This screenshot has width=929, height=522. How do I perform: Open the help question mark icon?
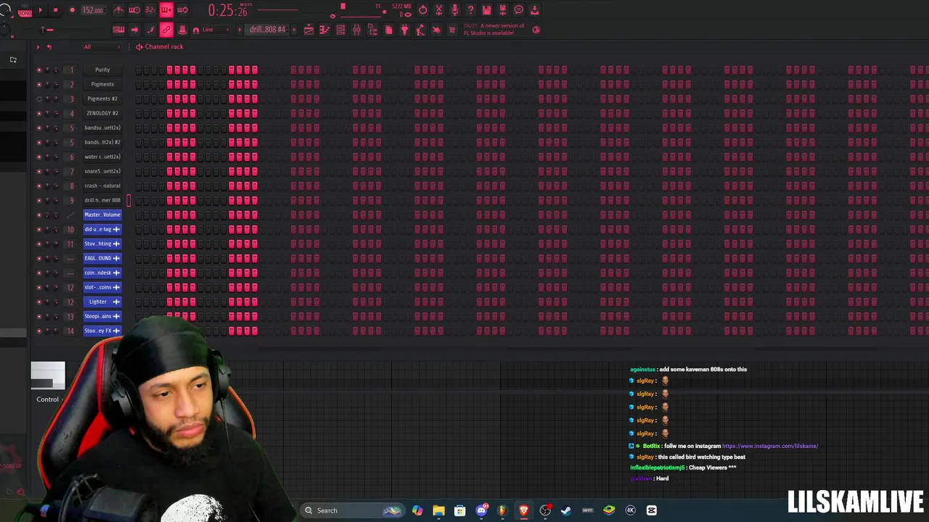(x=470, y=10)
